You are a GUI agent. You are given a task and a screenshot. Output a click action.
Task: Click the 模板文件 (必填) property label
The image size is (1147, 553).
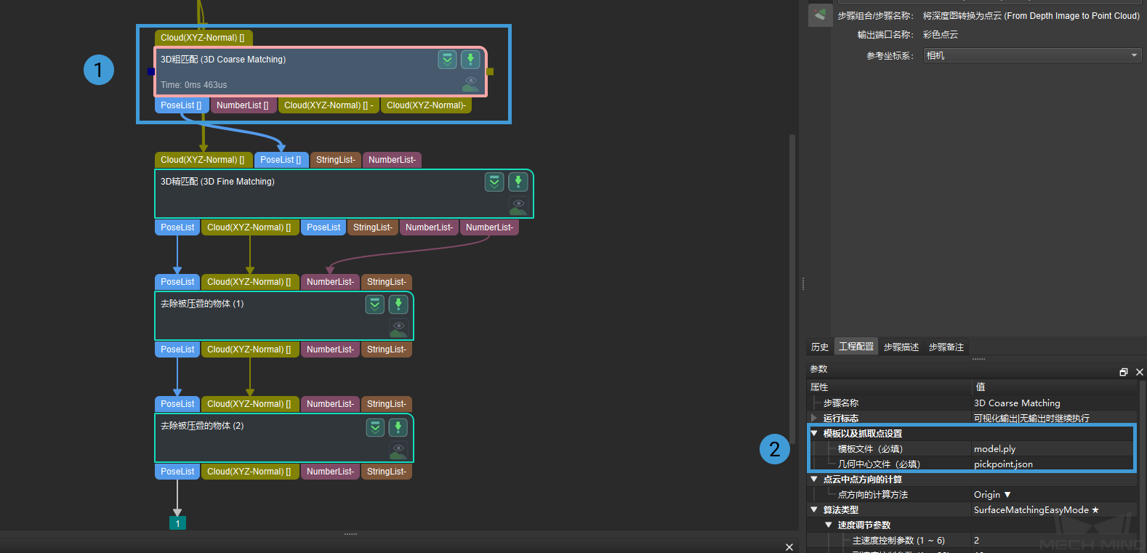tap(870, 449)
